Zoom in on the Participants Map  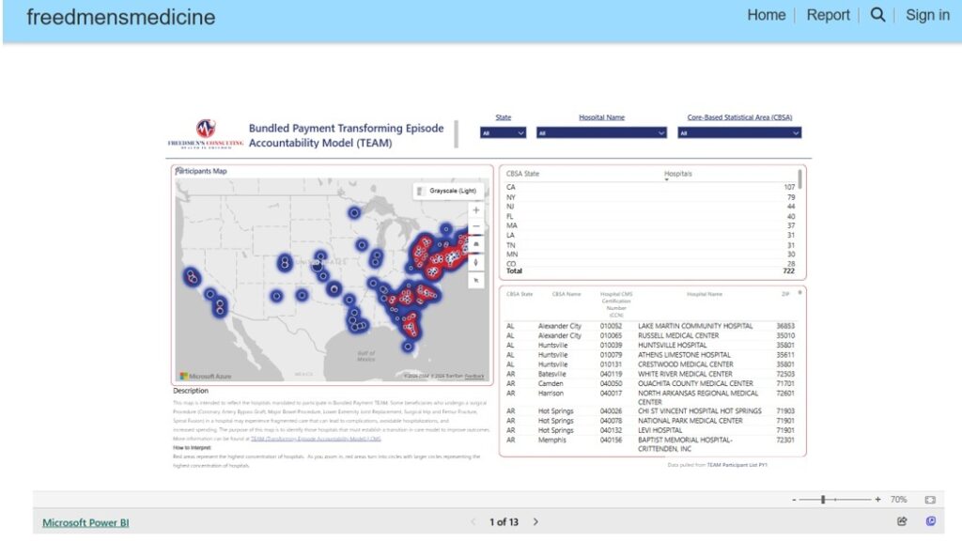476,209
